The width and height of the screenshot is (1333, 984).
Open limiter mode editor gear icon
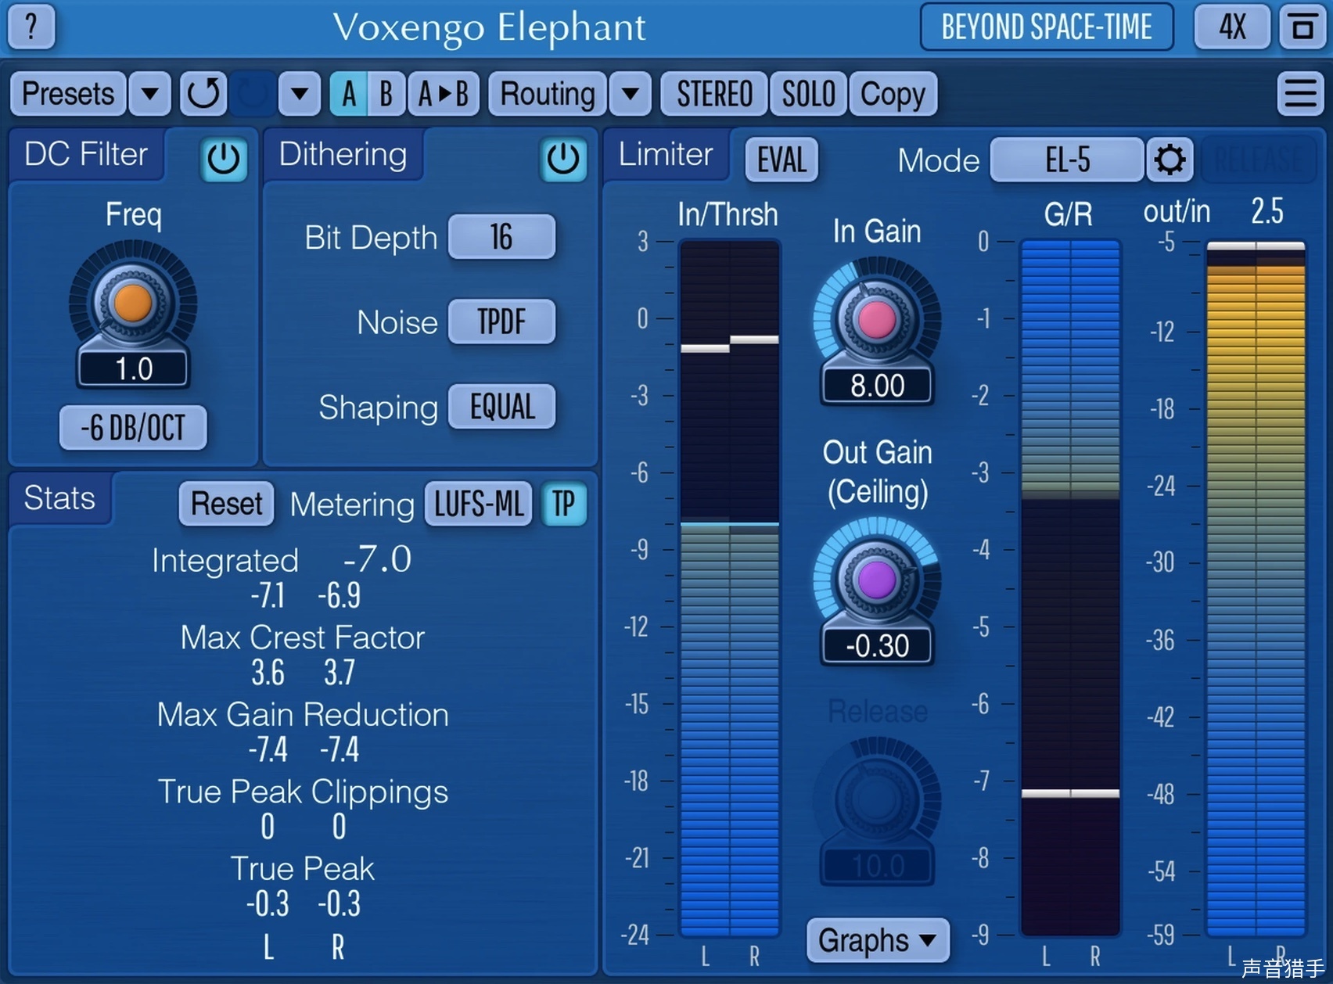coord(1170,160)
